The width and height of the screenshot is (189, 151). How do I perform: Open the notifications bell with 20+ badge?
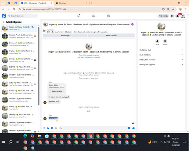point(178,16)
